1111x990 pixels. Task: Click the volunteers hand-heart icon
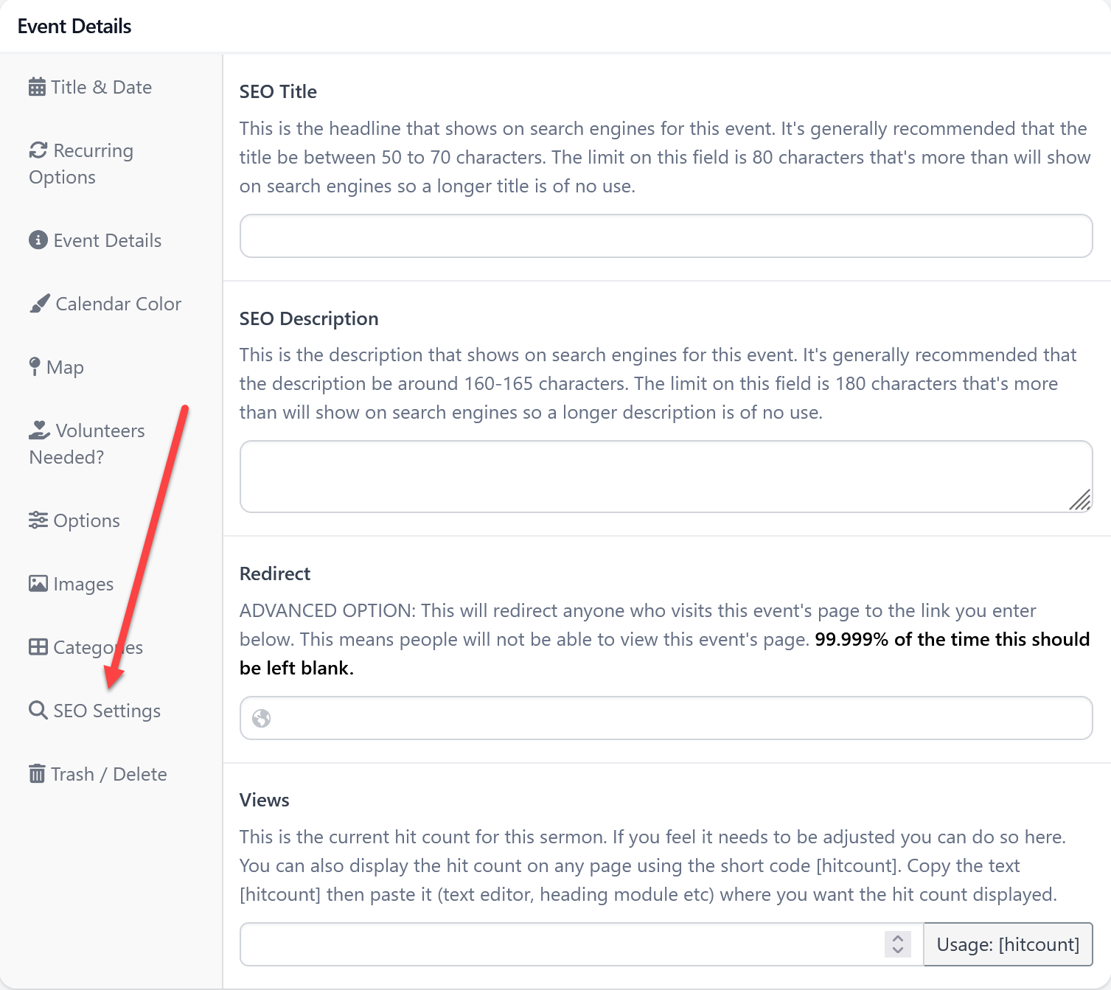pyautogui.click(x=40, y=430)
